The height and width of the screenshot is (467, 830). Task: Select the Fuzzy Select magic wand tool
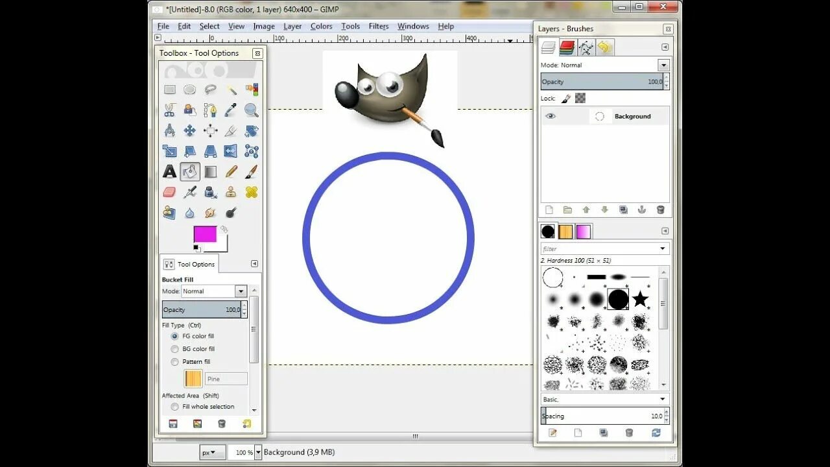tap(231, 90)
